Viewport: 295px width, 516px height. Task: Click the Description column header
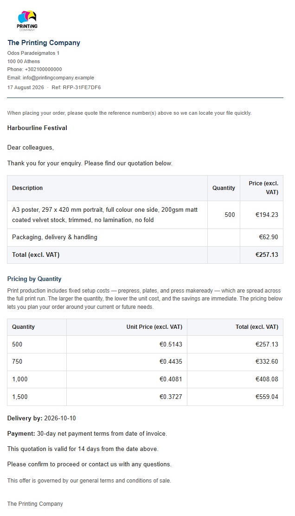27,188
